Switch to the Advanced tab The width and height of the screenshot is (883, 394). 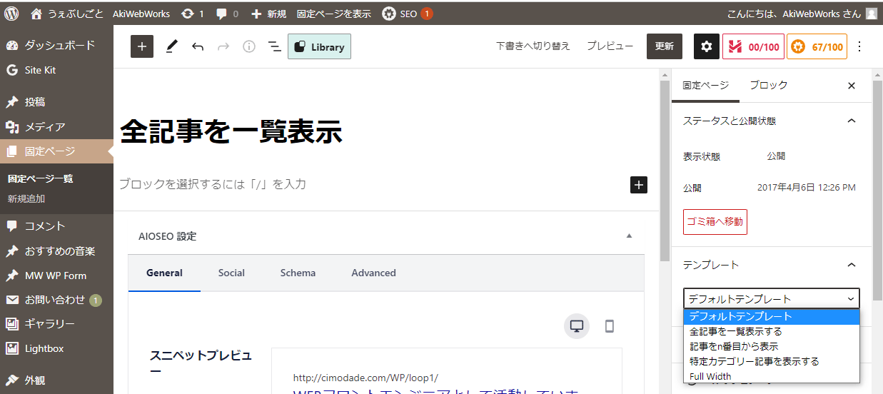click(373, 273)
